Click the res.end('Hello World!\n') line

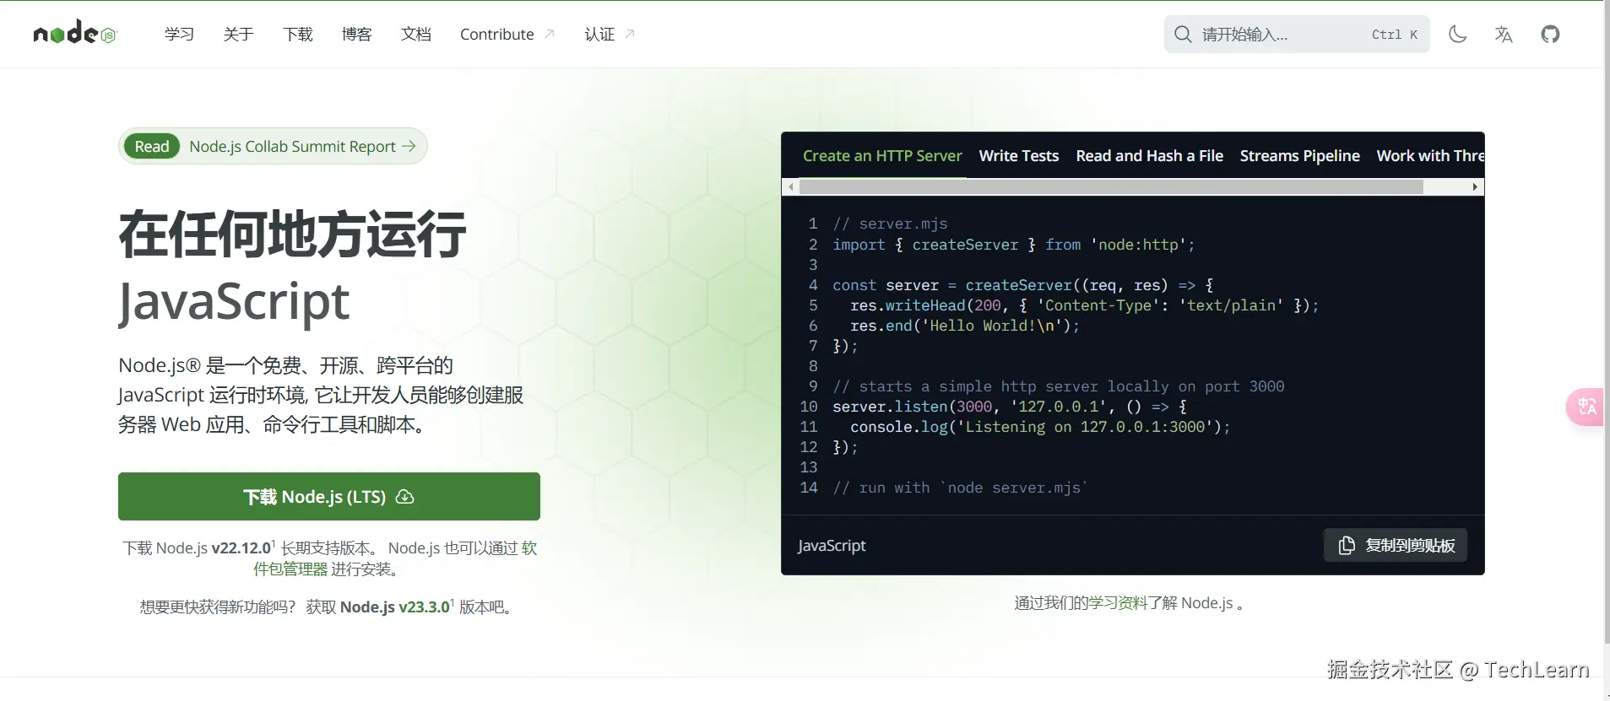coord(965,326)
